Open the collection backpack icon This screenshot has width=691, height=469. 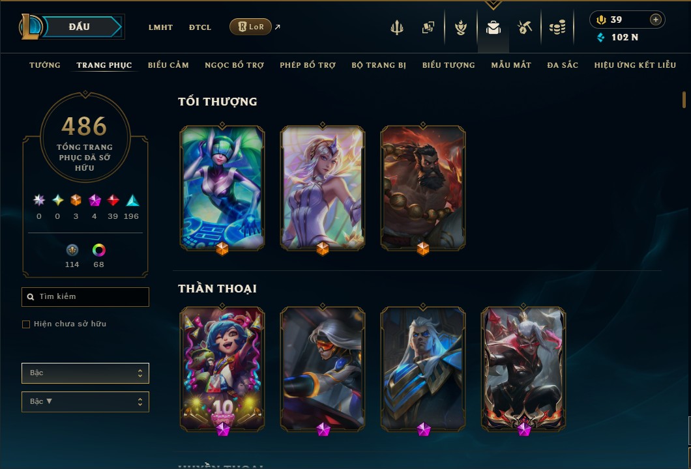point(493,28)
